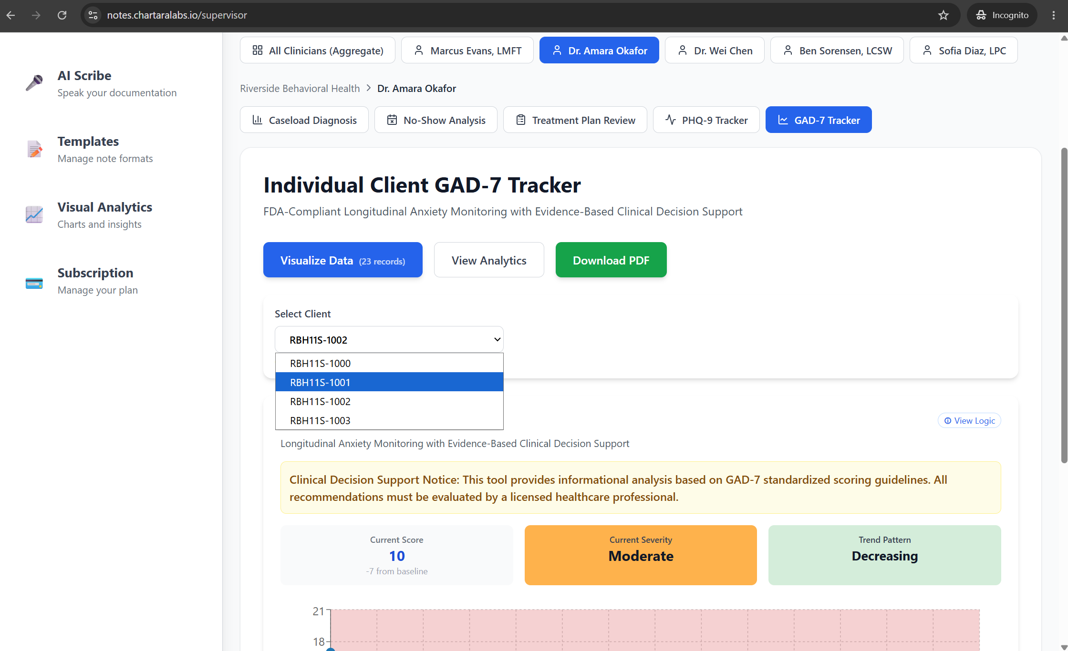Viewport: 1068px width, 651px height.
Task: Select All Clinicians (Aggregate) tab
Action: pyautogui.click(x=318, y=50)
